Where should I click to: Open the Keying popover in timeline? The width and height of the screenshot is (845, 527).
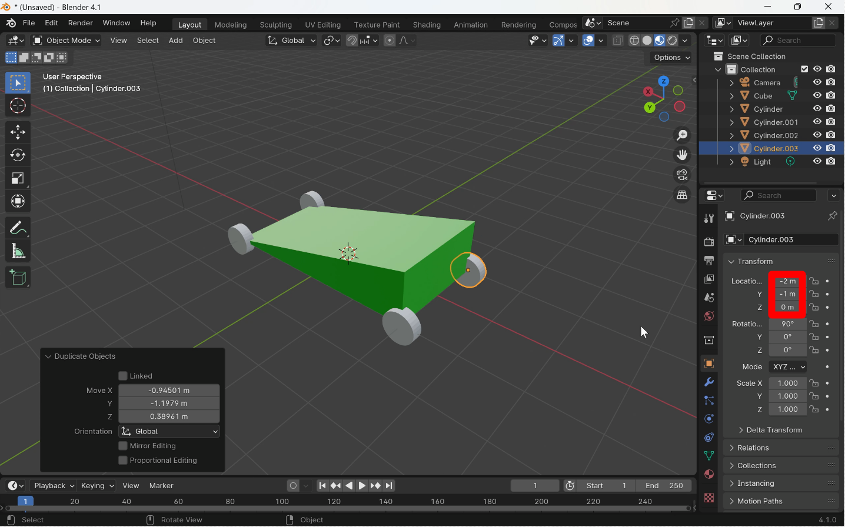coord(97,486)
